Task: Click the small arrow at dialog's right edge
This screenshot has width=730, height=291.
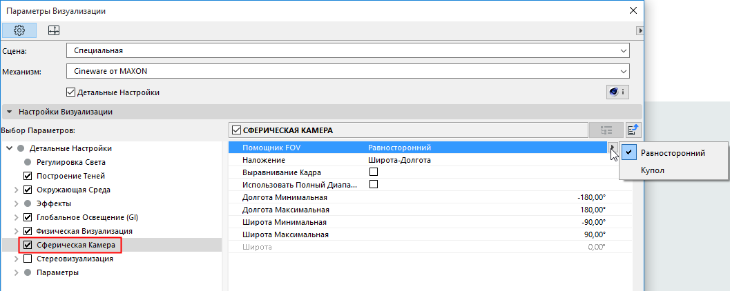Action: click(x=640, y=30)
